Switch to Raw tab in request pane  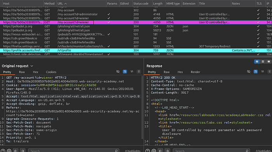click(x=22, y=72)
